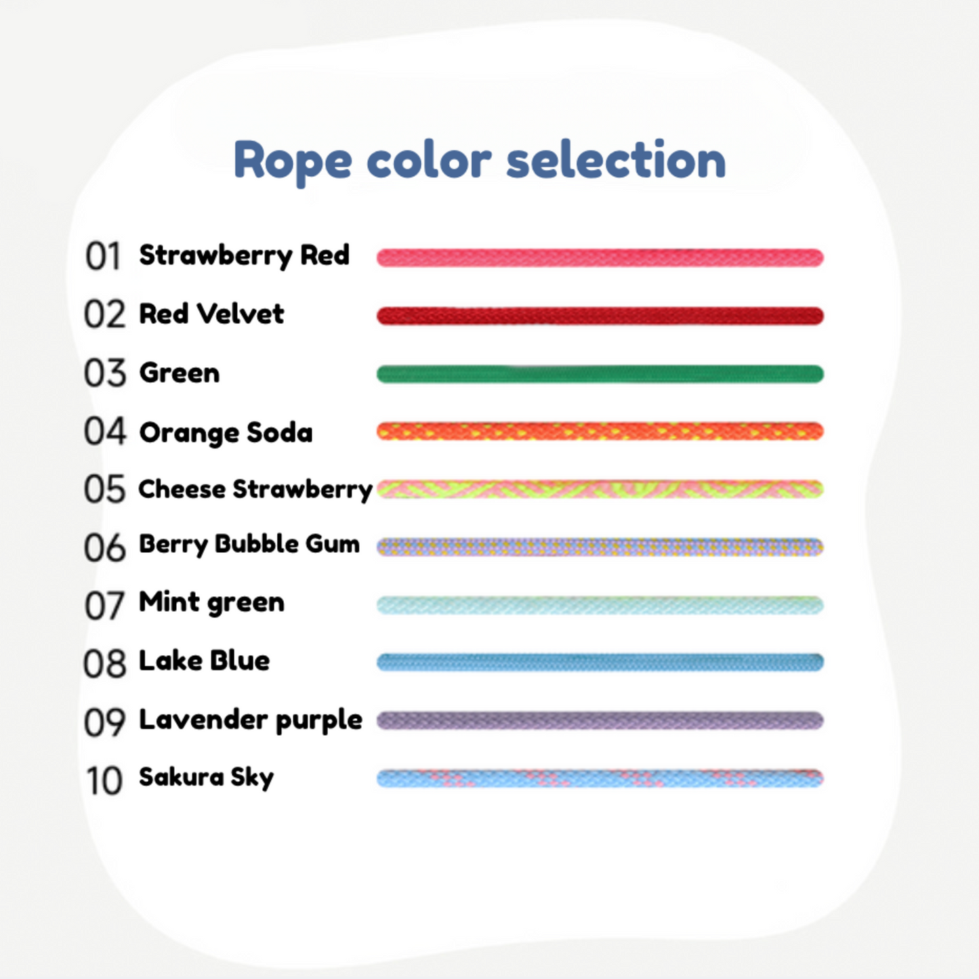Click the Berry Bubble Gum rope swatch
Viewport: 979px width, 979px height.
pyautogui.click(x=600, y=547)
